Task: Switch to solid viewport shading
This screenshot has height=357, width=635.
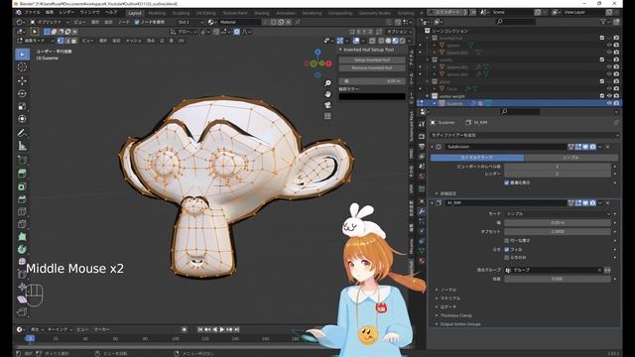Action: (x=388, y=41)
